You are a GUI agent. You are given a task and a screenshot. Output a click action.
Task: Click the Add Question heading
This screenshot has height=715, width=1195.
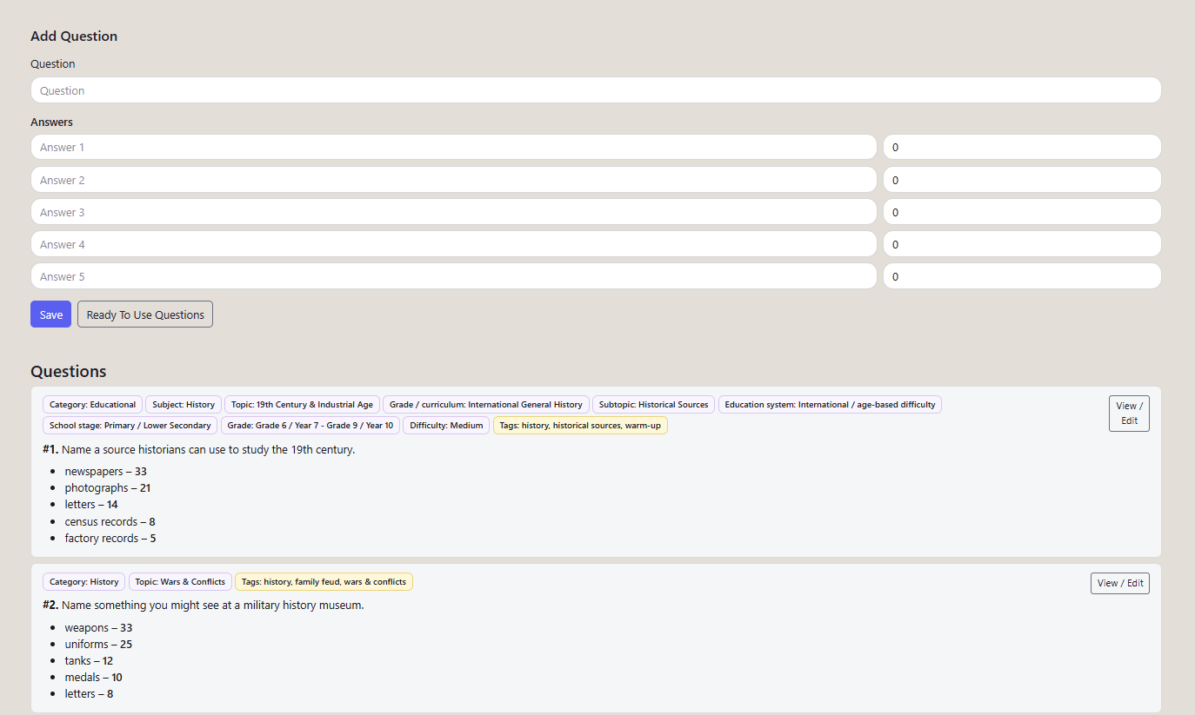click(x=74, y=36)
